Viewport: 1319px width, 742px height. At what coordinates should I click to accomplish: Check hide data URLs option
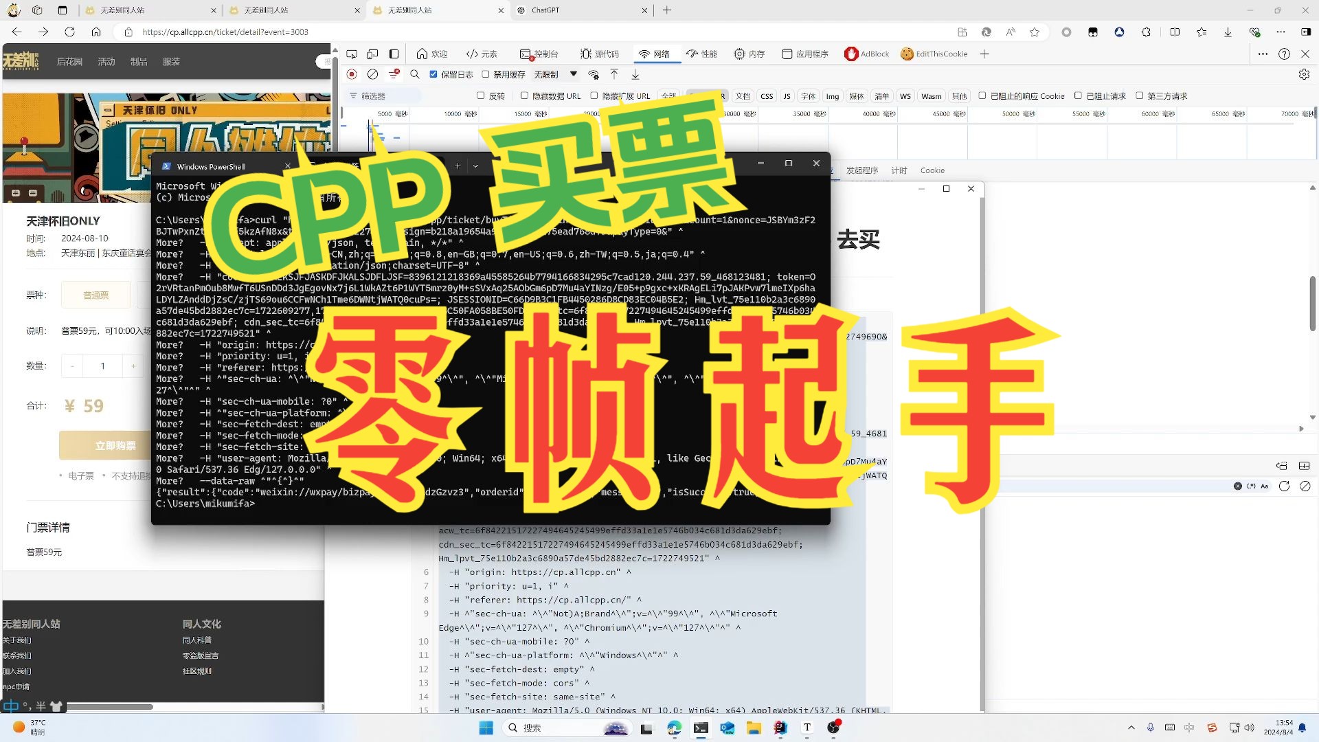pos(524,95)
